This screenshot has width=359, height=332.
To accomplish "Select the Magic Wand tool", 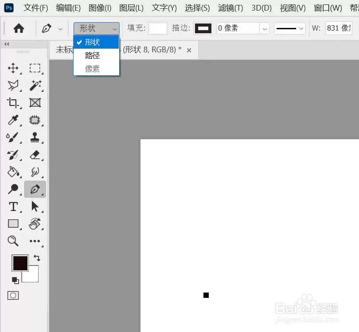I will [35, 86].
